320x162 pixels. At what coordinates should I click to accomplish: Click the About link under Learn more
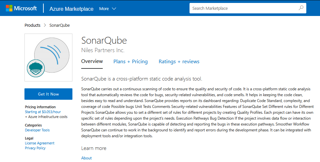[86, 158]
